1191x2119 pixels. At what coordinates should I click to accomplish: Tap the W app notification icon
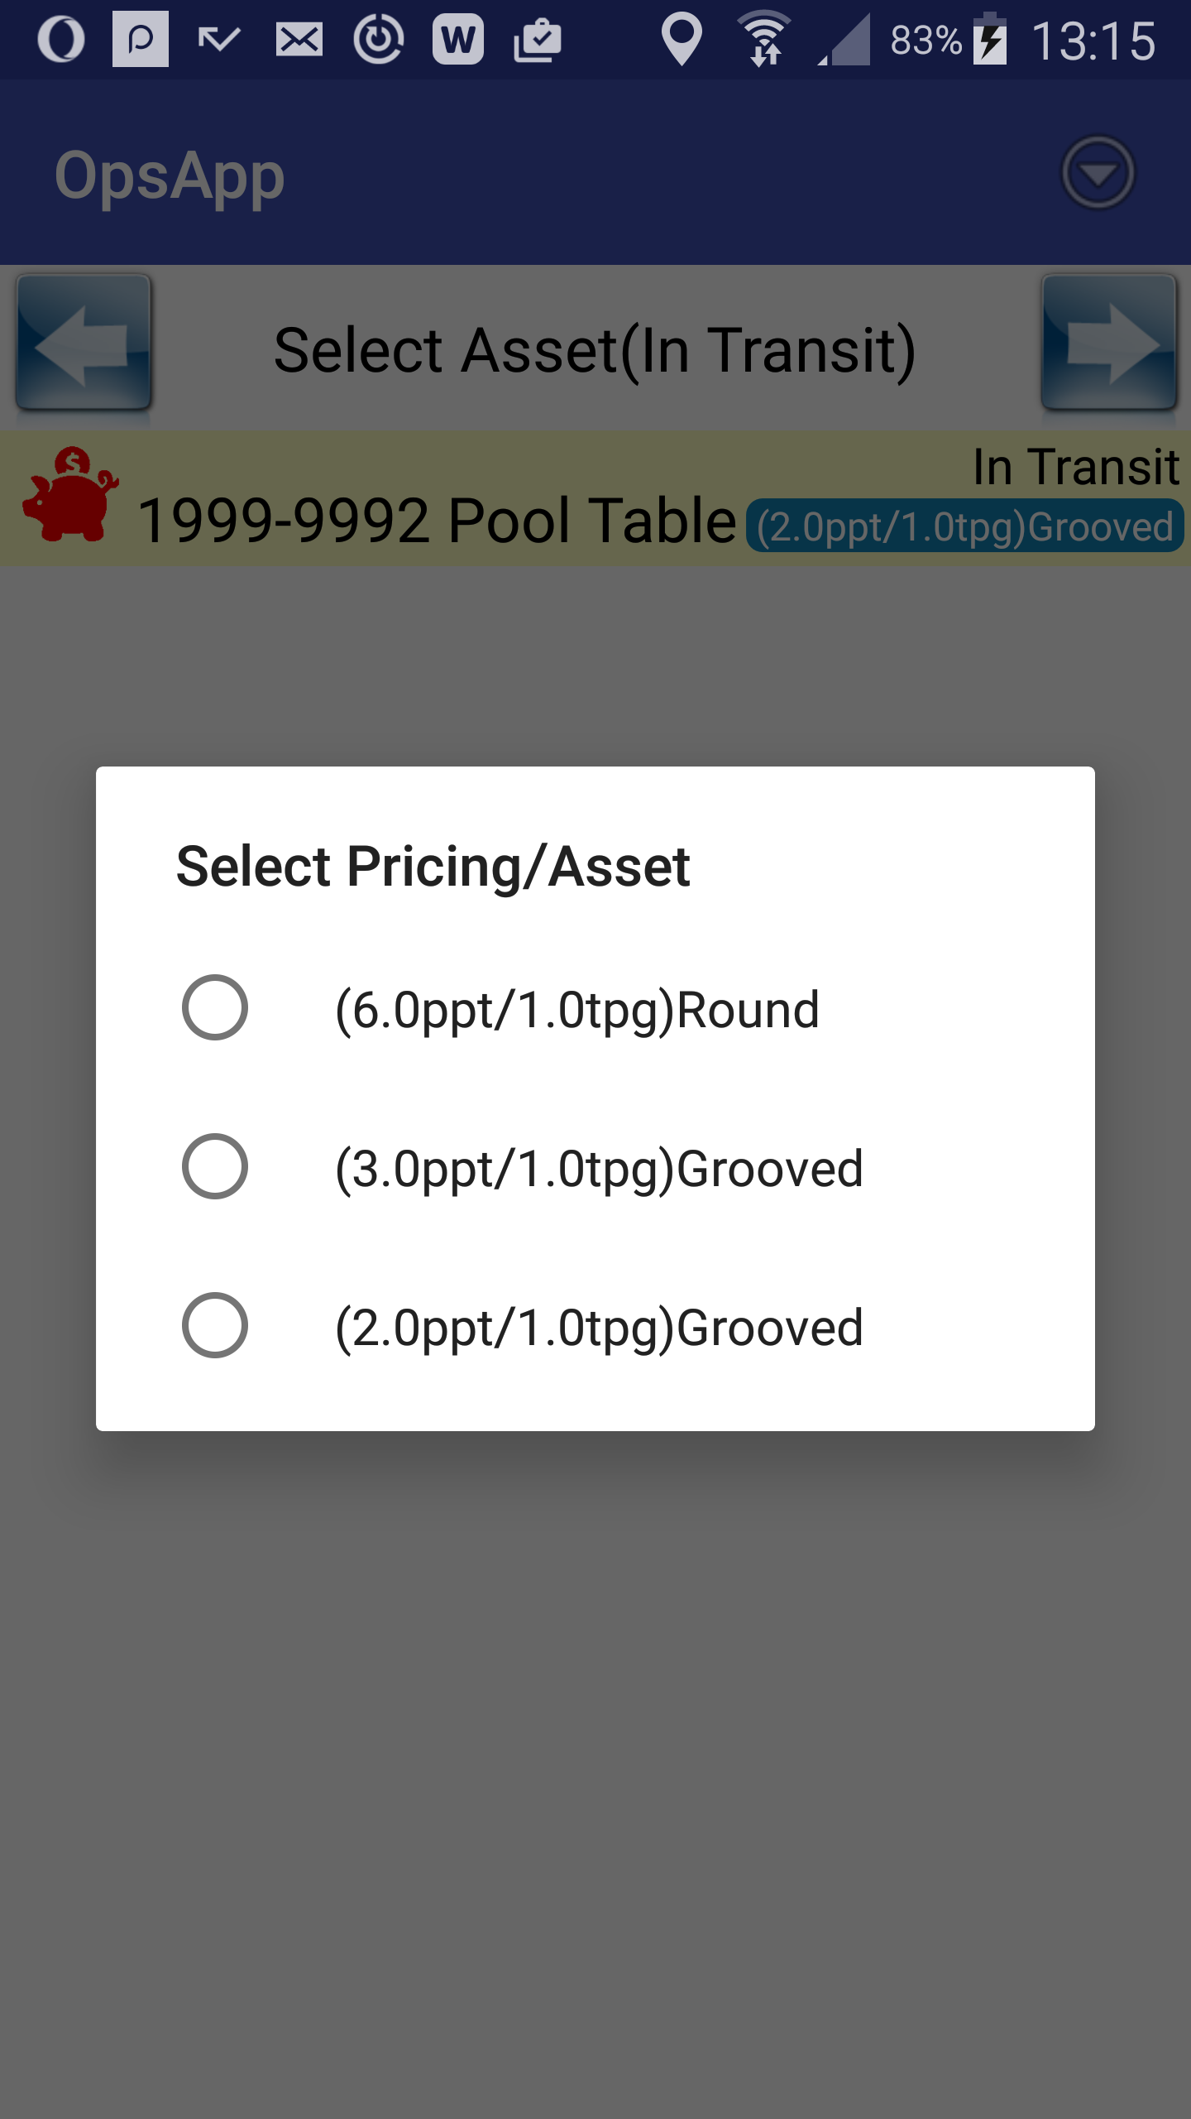[457, 39]
